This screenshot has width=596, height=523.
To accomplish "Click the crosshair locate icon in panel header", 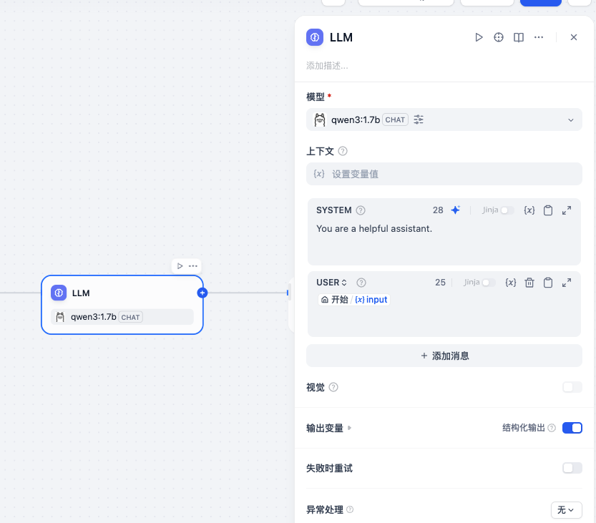I will click(499, 37).
